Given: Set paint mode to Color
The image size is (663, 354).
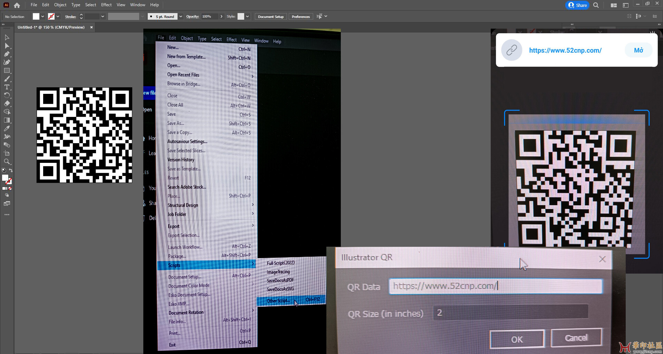Looking at the screenshot, I should click(x=3, y=188).
